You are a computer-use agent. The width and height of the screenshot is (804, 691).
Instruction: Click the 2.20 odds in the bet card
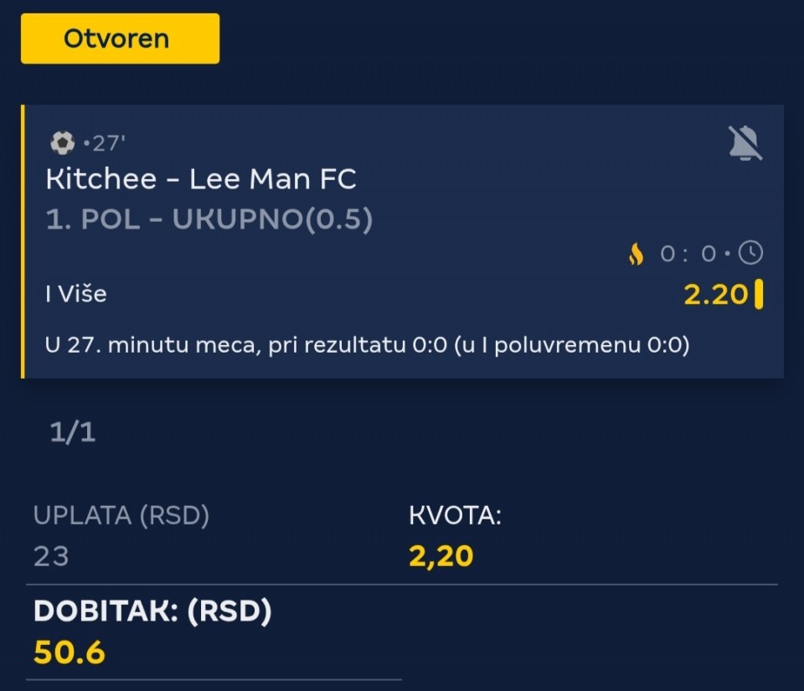click(x=714, y=295)
